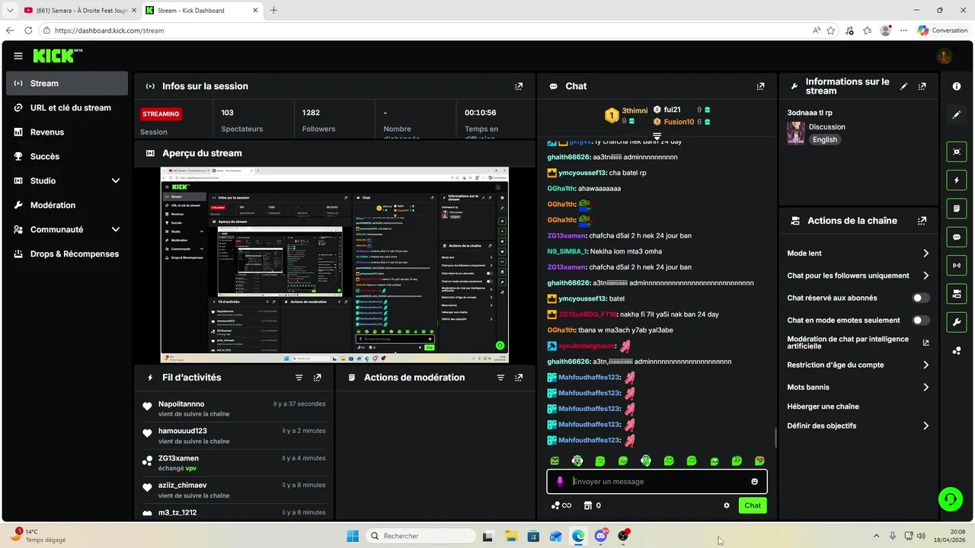Viewport: 975px width, 548px height.
Task: Click the stream preview thumbnail
Action: (334, 265)
